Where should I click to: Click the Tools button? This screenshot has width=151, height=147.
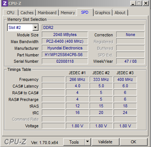coord(74,142)
